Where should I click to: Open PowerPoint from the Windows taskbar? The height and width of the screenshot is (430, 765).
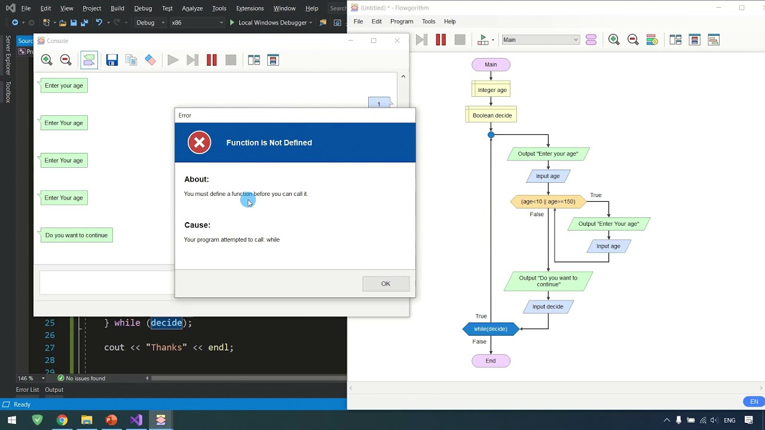pos(111,420)
